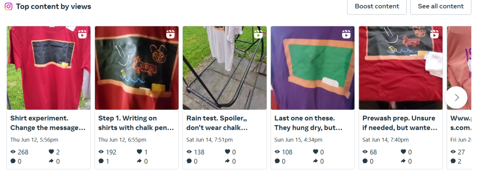Click the reel icon on Shirt experiment thumbnail

(x=82, y=34)
